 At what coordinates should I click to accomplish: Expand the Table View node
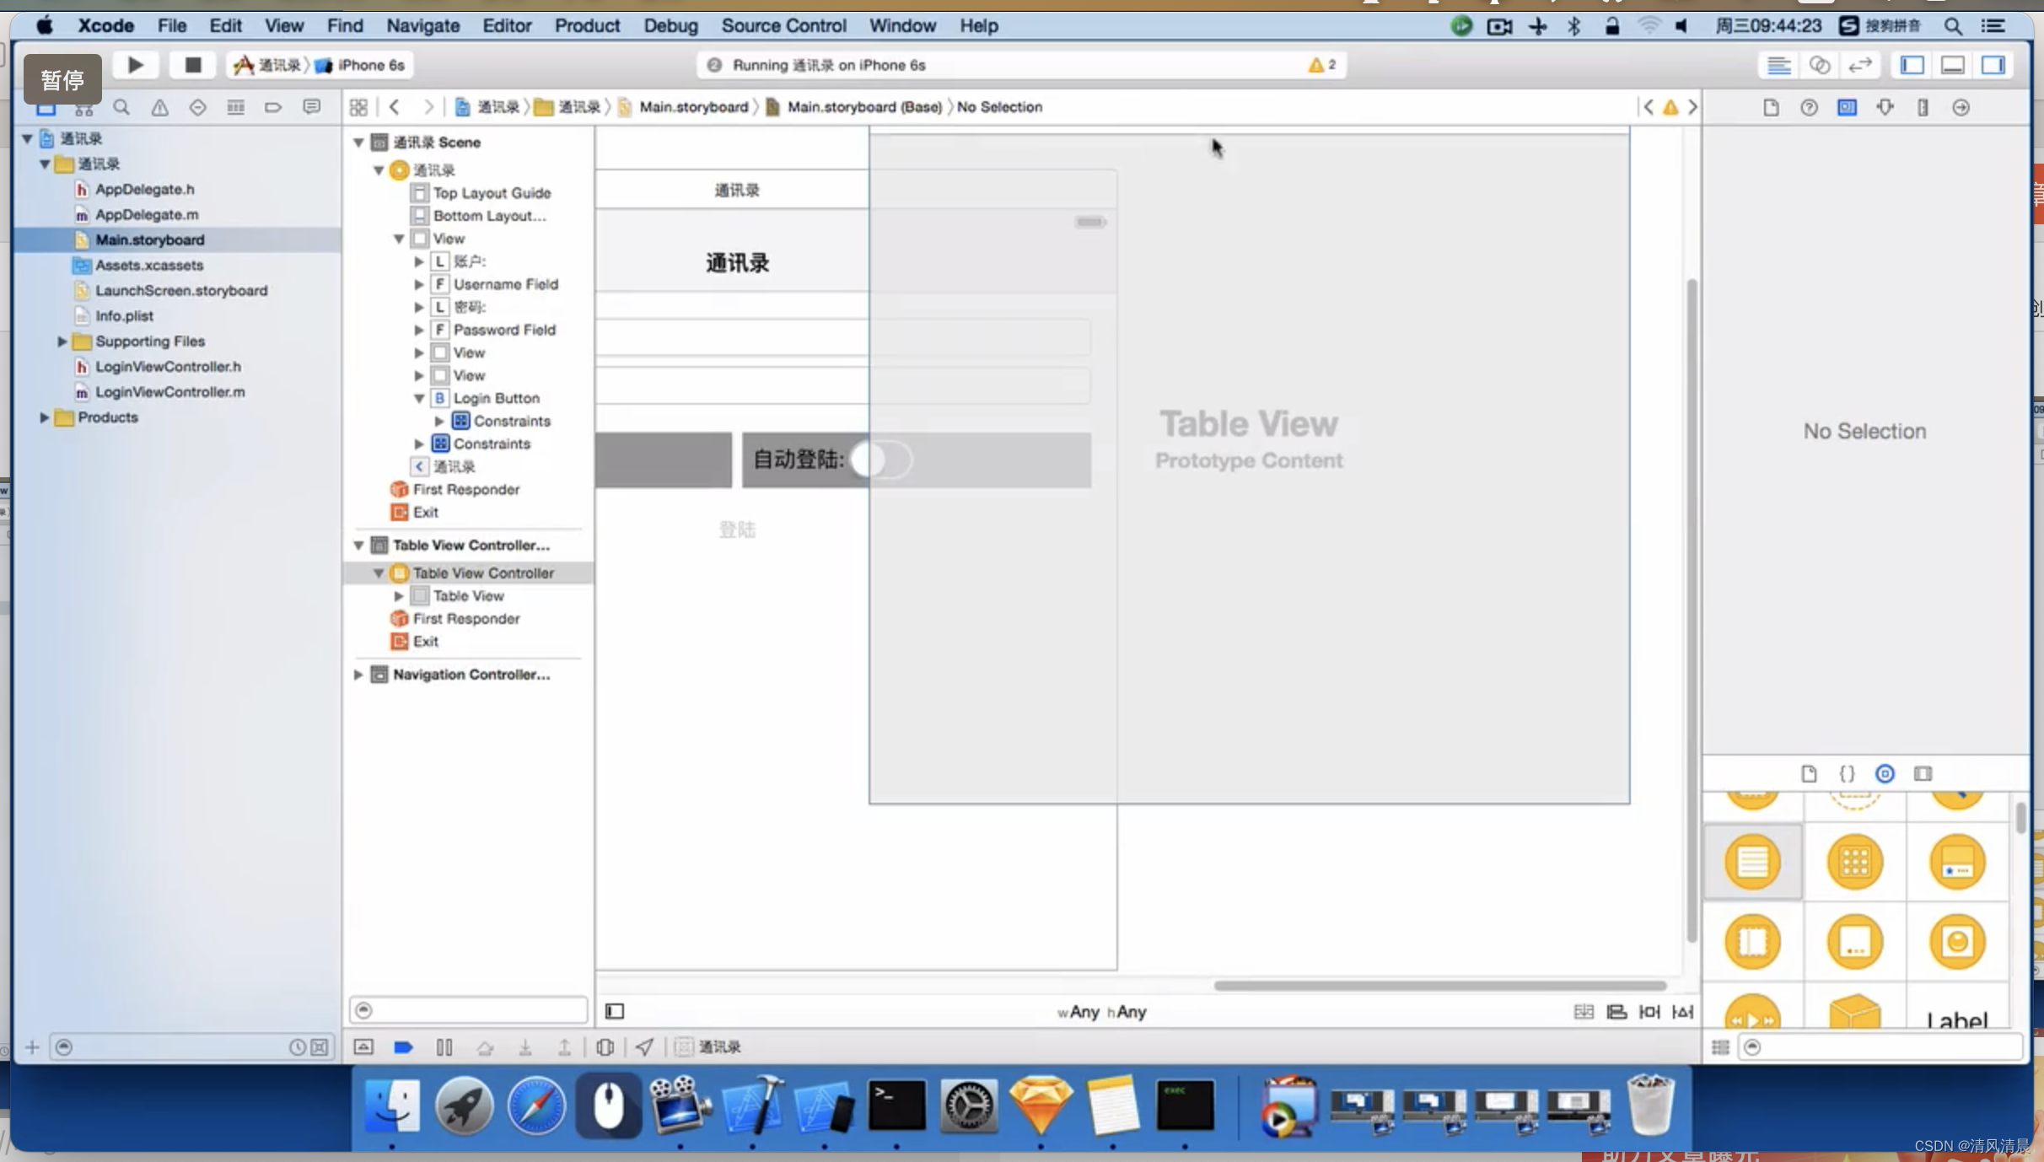coord(399,596)
